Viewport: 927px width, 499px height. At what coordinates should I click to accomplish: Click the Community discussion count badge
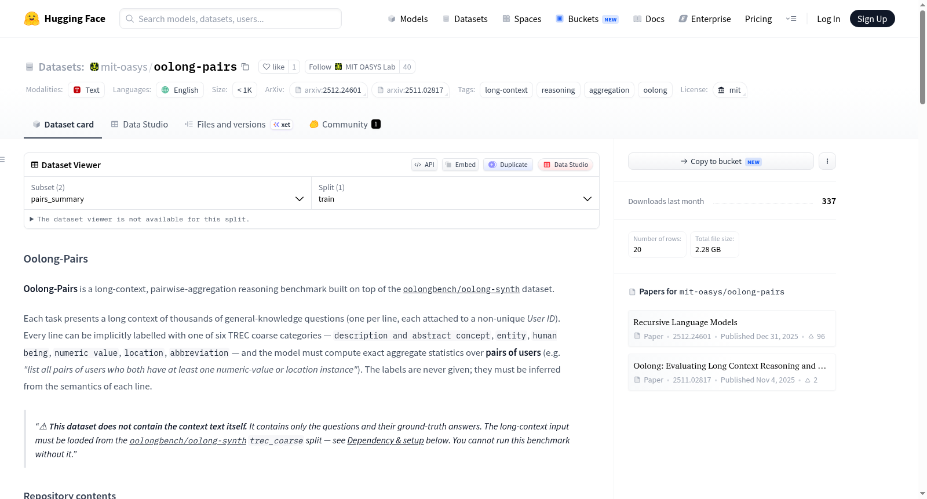[376, 124]
